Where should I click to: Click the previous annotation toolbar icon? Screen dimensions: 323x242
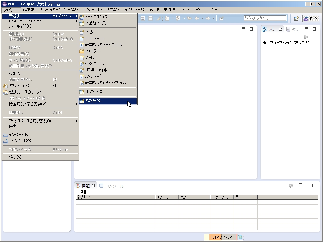[x=178, y=19]
